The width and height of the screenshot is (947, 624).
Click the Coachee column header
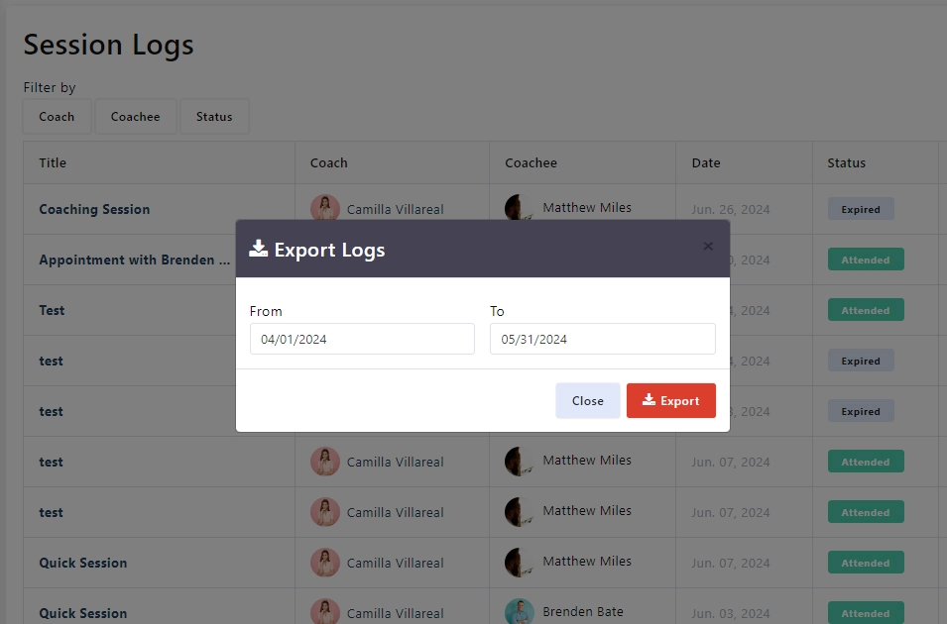point(531,162)
